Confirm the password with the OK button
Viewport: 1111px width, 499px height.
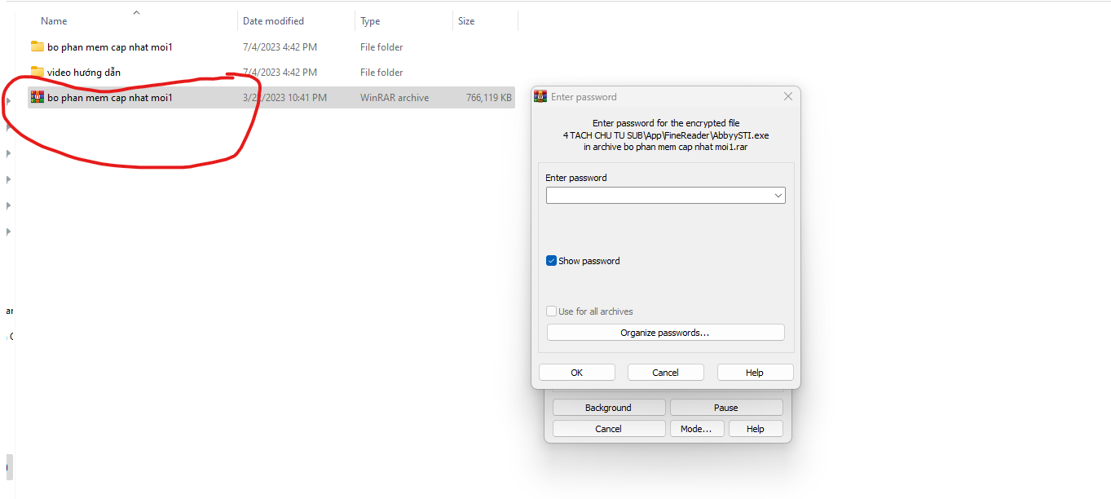pyautogui.click(x=576, y=373)
